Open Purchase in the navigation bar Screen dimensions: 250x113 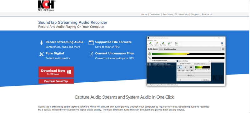pos(168,14)
